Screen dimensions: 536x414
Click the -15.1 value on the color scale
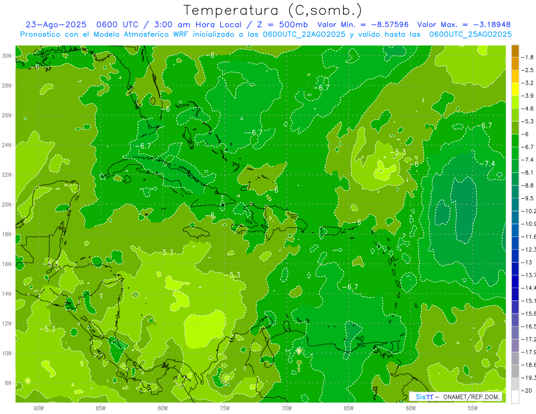click(528, 301)
